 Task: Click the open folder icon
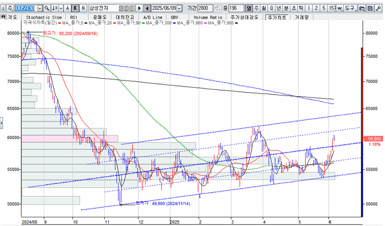tap(361, 8)
